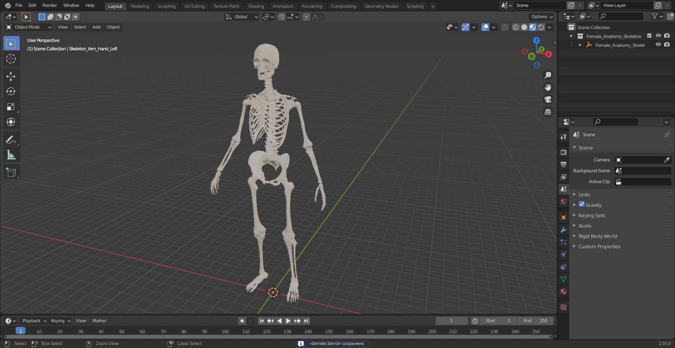Click the pan view hand gizmo
The image size is (675, 348).
(x=548, y=87)
